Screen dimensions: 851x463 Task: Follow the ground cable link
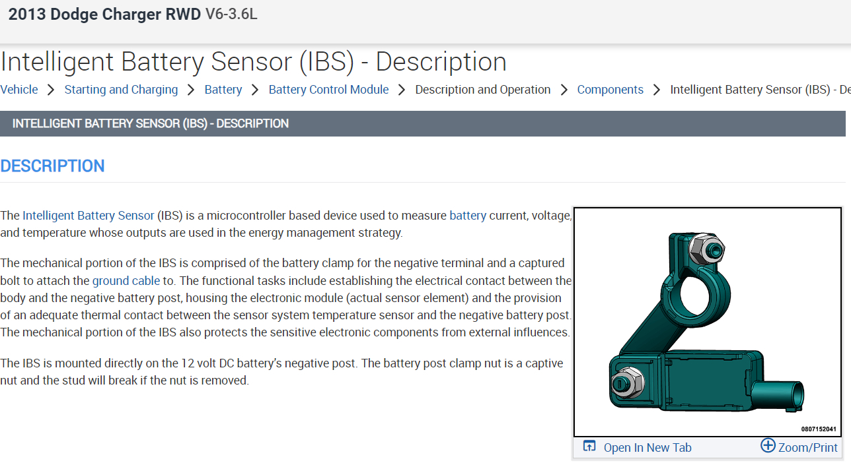point(126,280)
